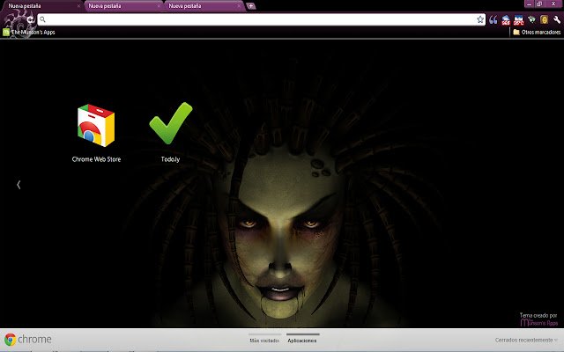
Task: Select the third Nueva pestaña tab
Action: coord(204,6)
